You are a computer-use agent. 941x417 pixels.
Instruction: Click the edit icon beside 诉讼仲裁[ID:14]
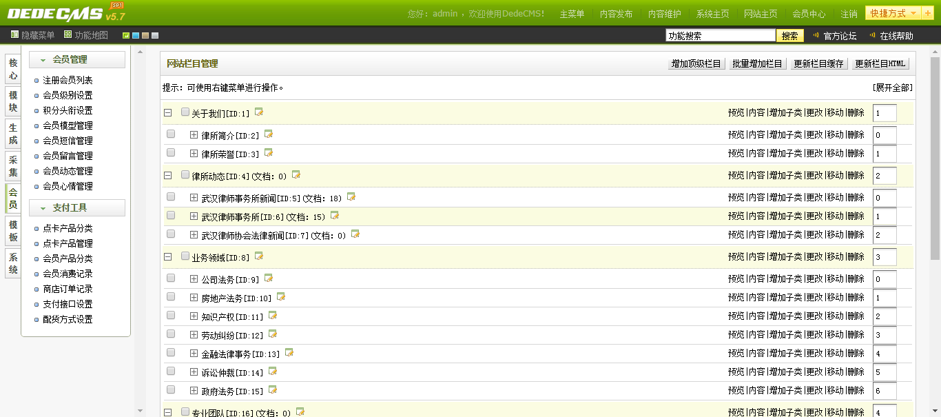point(273,371)
